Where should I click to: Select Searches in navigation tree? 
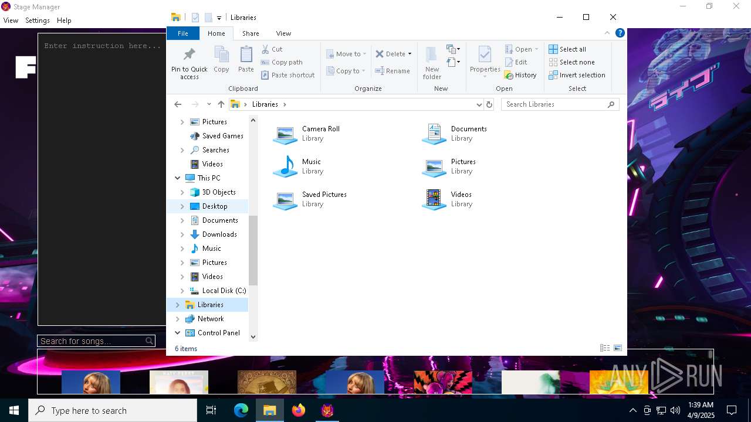(x=215, y=150)
